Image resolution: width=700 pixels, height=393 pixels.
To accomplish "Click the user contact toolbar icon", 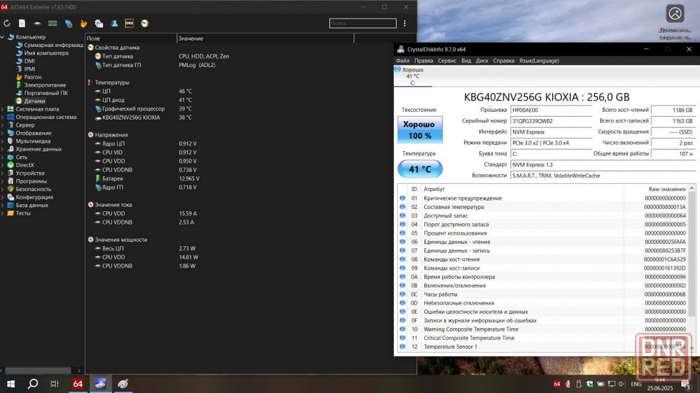I will (114, 23).
